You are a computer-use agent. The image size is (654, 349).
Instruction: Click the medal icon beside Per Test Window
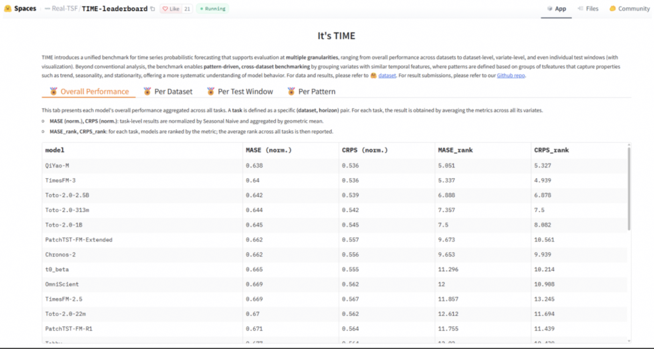click(210, 91)
